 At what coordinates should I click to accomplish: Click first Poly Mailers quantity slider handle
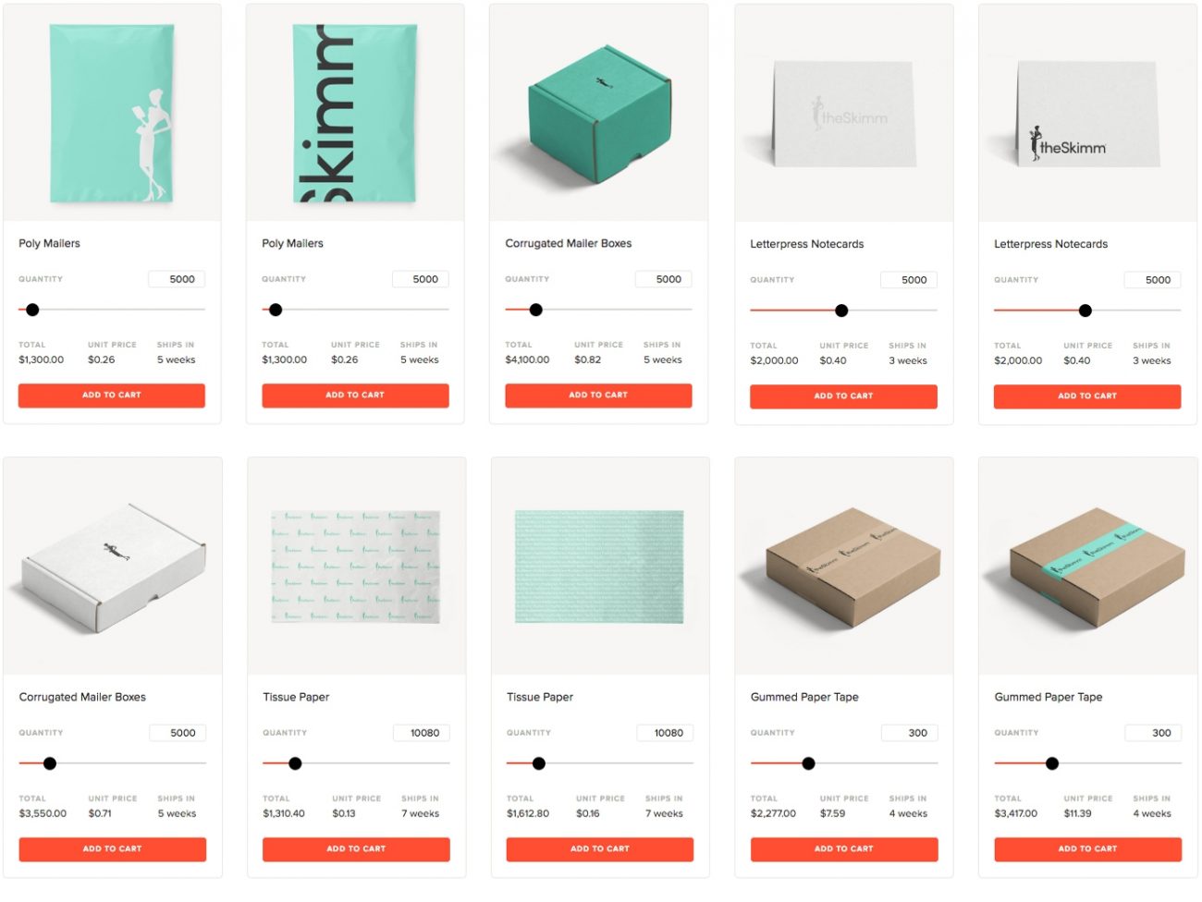[x=32, y=310]
